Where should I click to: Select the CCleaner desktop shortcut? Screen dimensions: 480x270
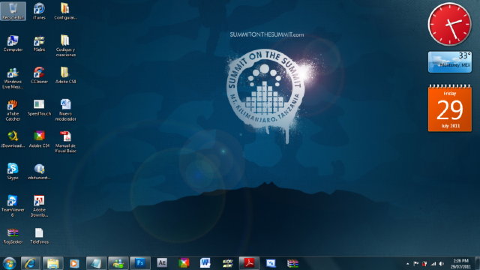[39, 75]
